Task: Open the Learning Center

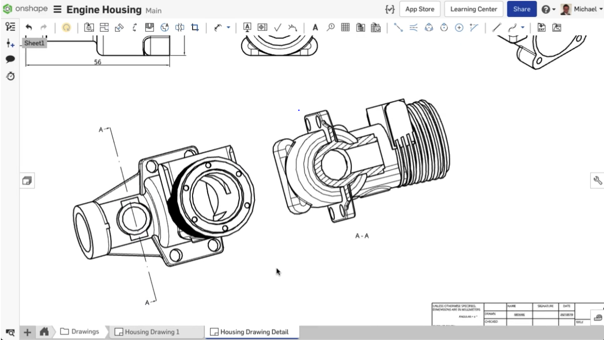Action: pos(473,9)
